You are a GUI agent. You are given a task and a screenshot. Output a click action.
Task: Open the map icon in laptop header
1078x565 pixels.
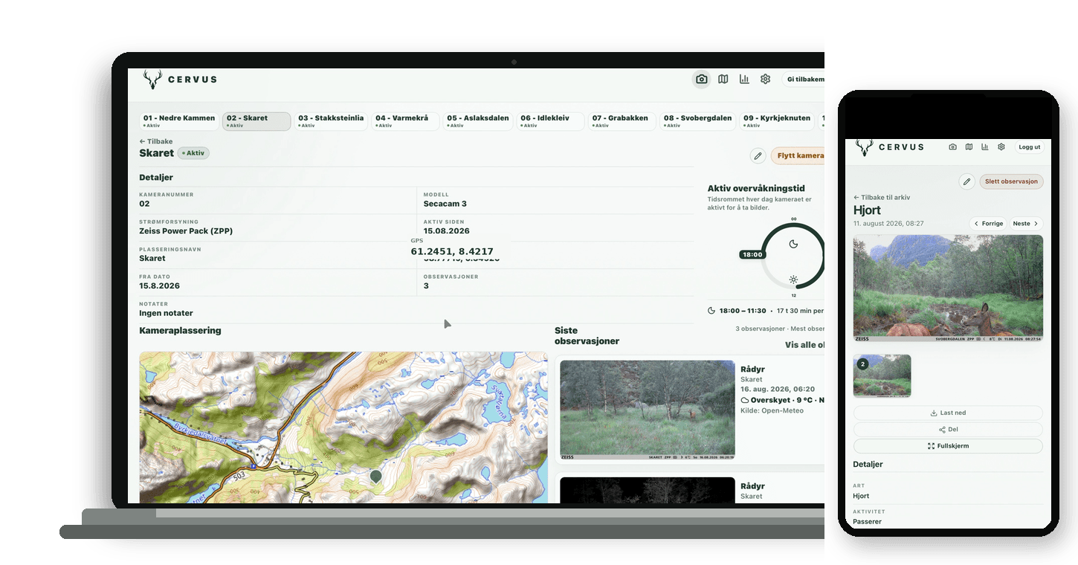point(723,80)
